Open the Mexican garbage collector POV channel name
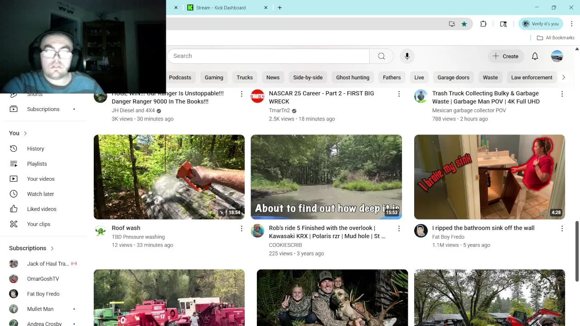580x326 pixels. point(469,110)
